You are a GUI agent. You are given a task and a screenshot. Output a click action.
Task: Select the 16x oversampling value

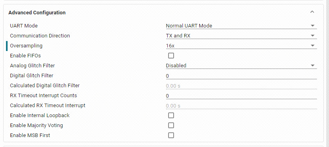[x=170, y=46]
